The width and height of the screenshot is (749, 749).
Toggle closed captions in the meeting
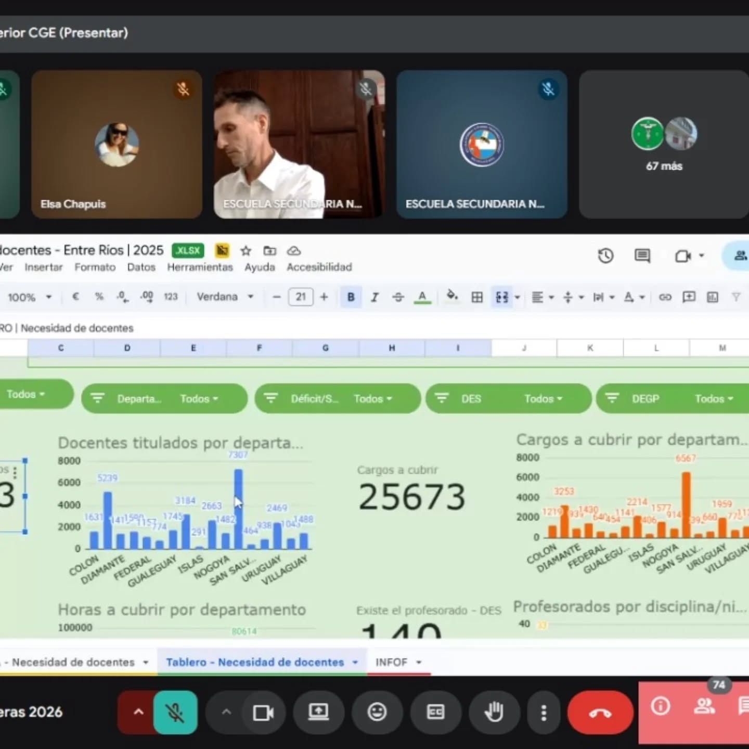(435, 712)
